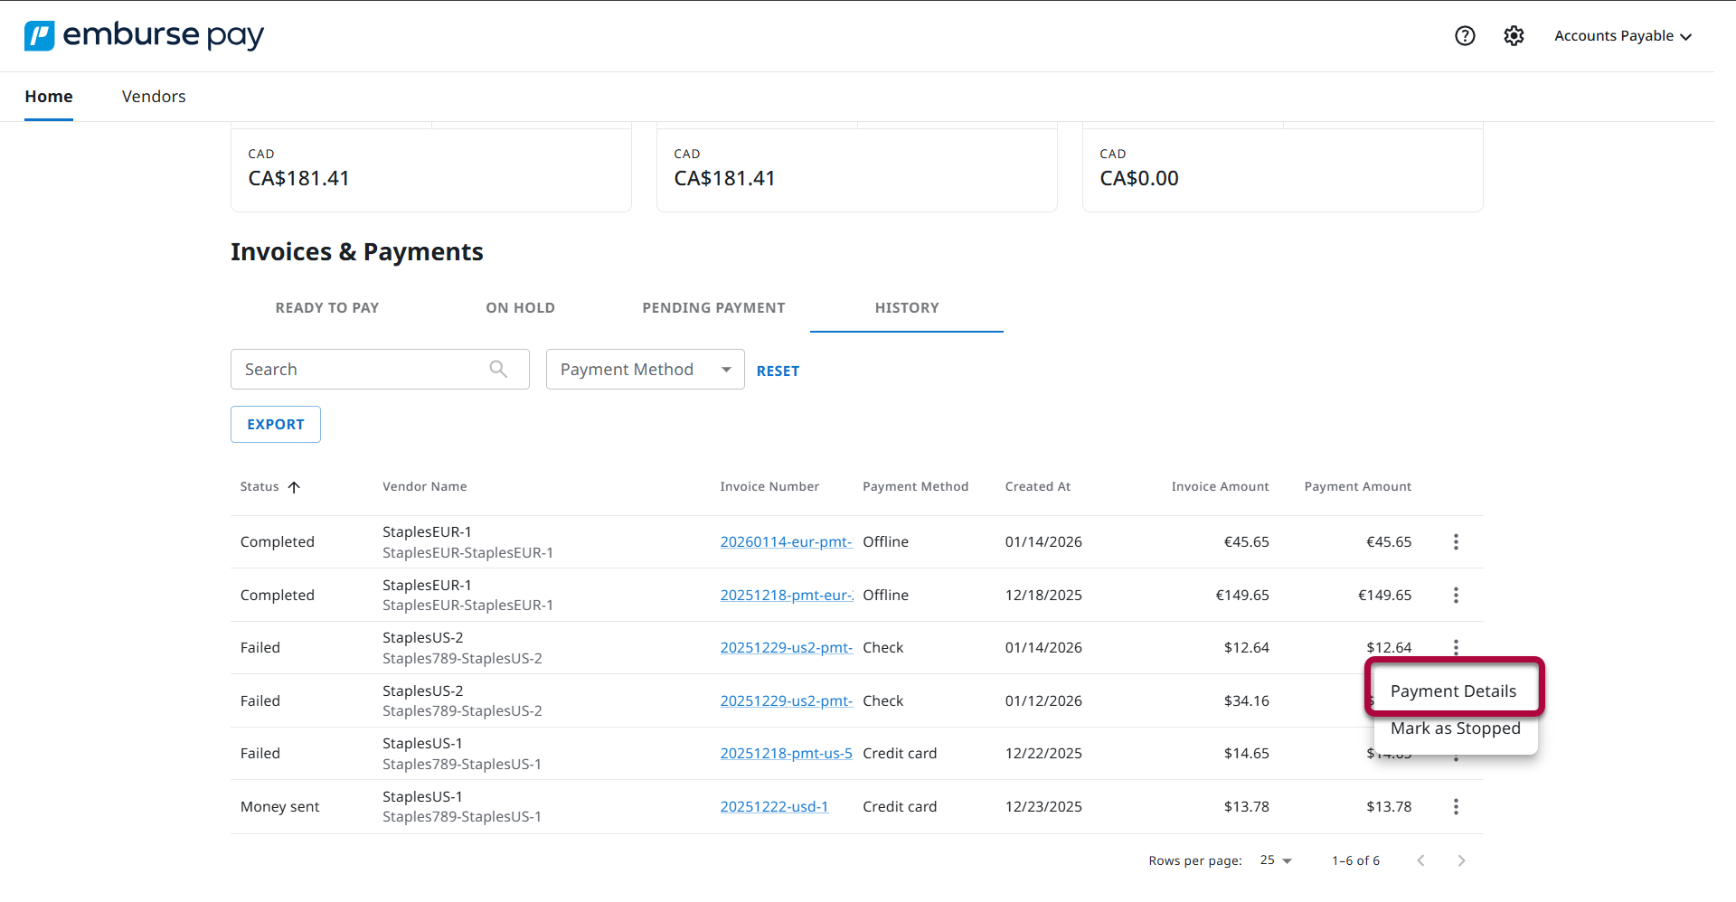Click the search magnifier icon
The image size is (1736, 902).
pyautogui.click(x=498, y=369)
